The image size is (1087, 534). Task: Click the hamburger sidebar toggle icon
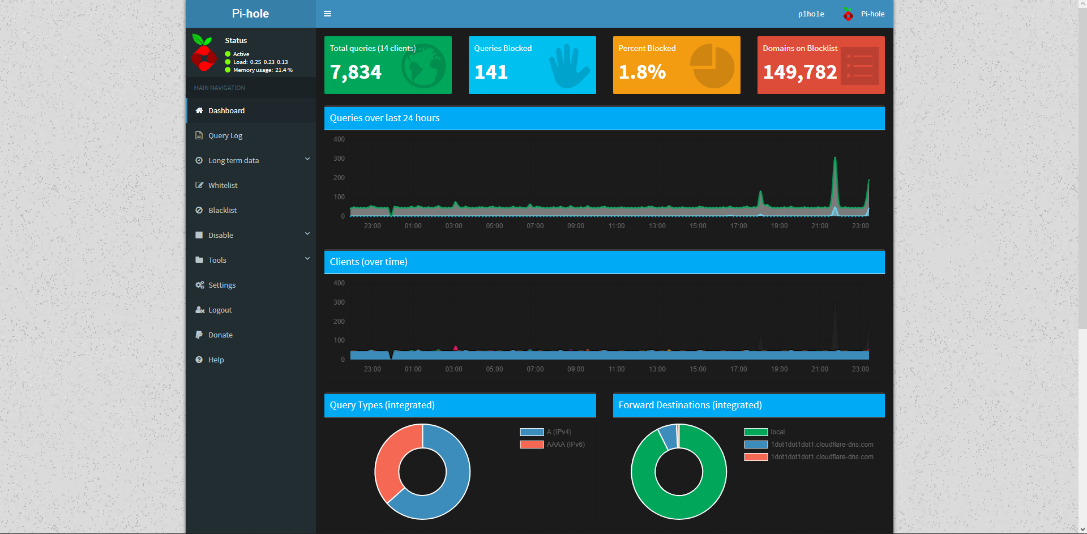coord(327,14)
